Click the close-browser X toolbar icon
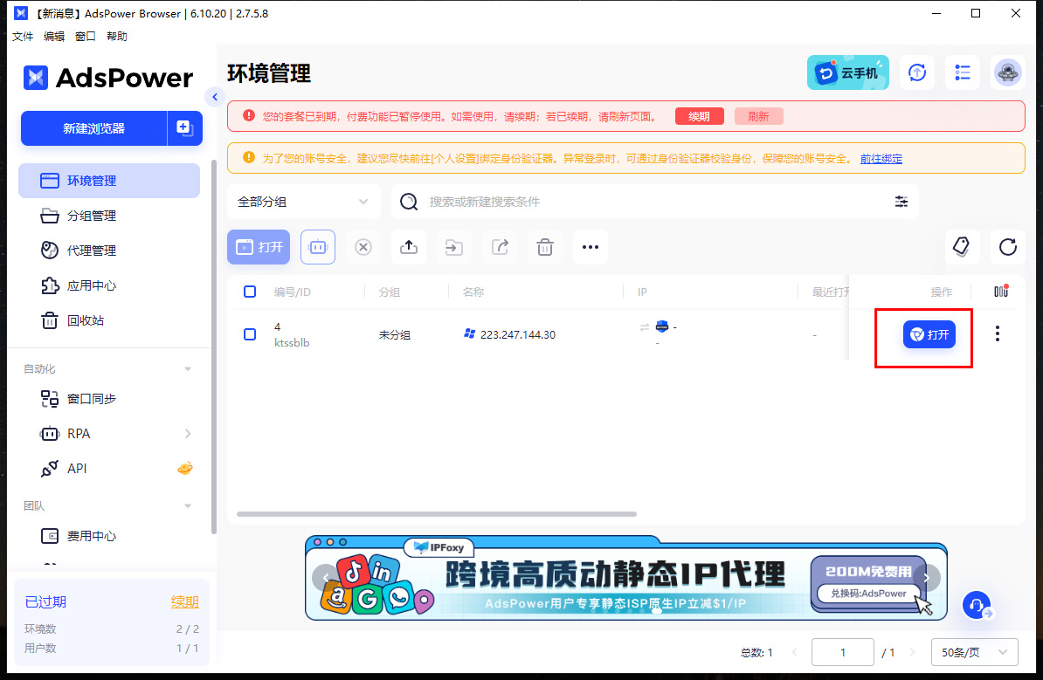 coord(363,247)
